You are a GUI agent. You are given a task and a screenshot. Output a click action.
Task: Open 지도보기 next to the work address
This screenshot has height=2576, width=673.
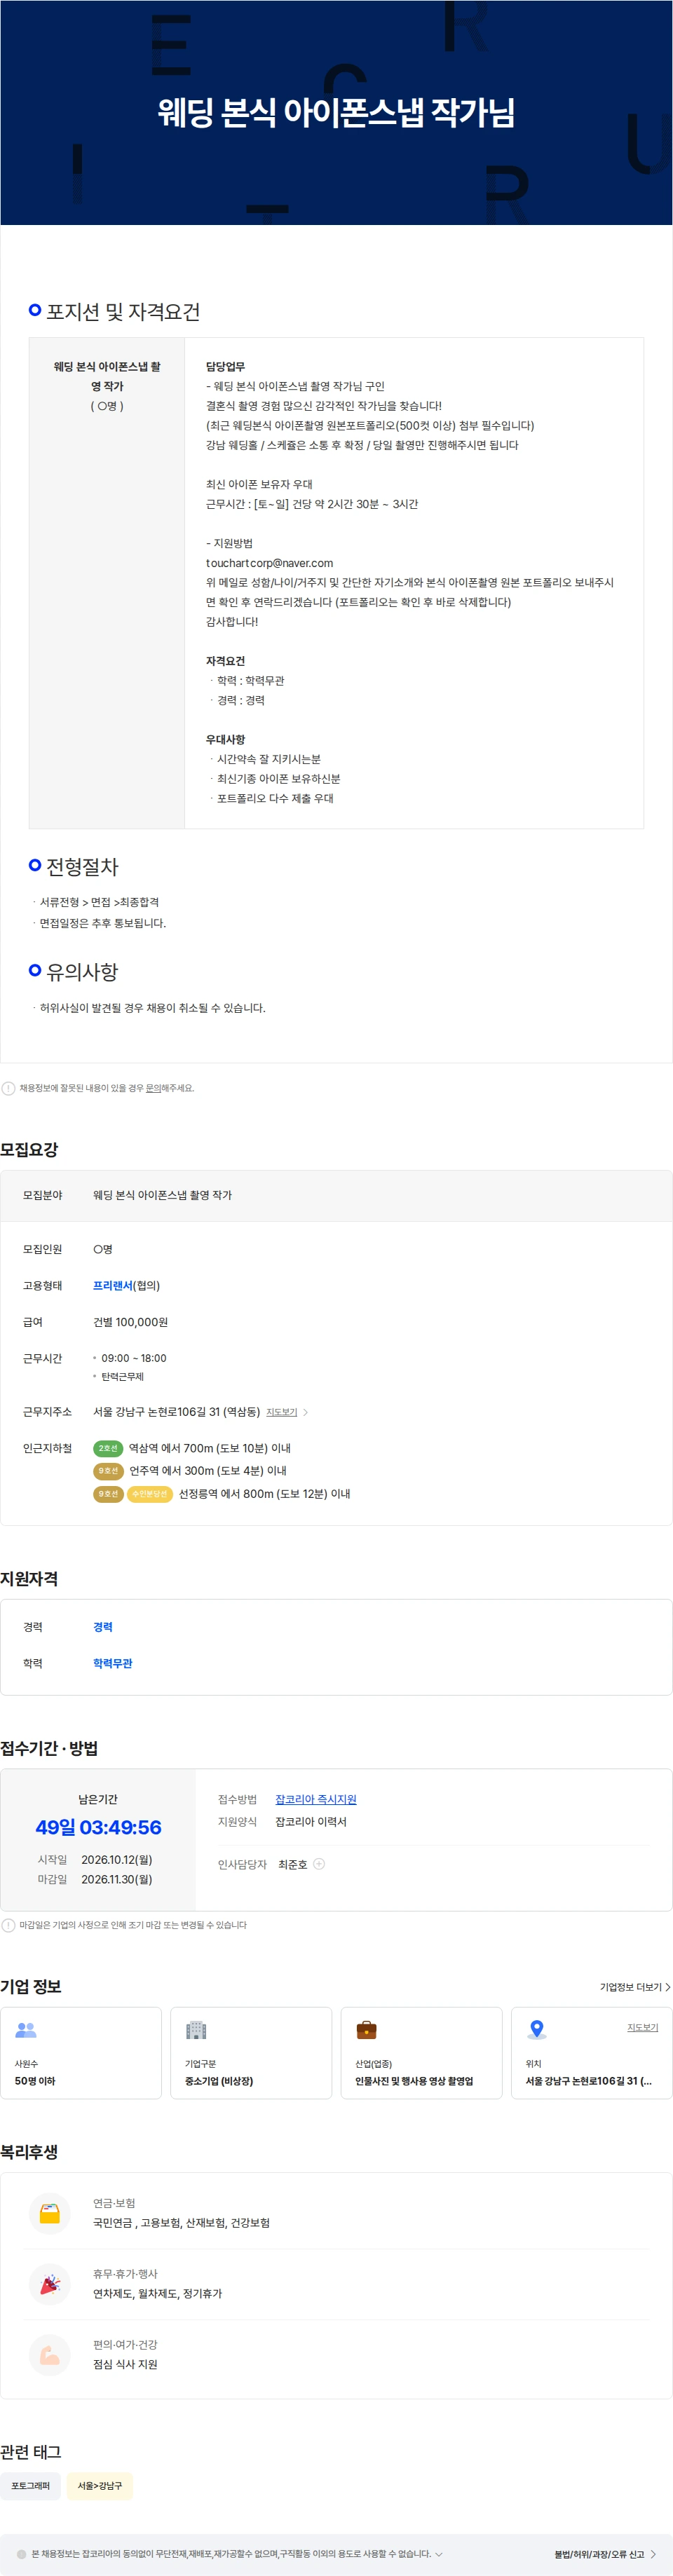282,1412
